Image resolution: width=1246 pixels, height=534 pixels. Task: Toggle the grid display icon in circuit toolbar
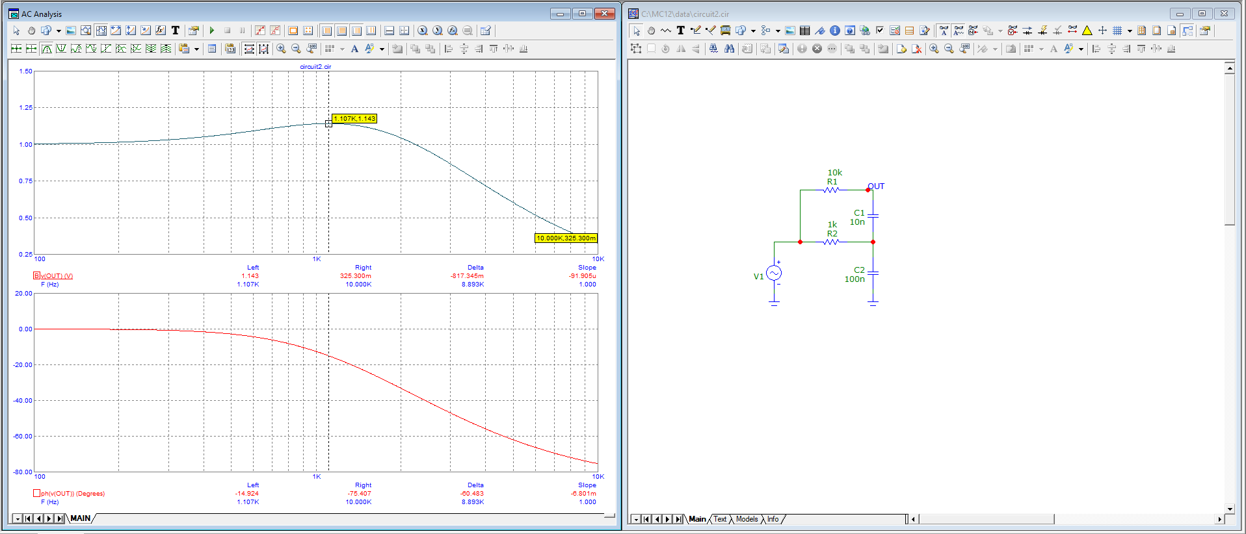tap(1117, 31)
